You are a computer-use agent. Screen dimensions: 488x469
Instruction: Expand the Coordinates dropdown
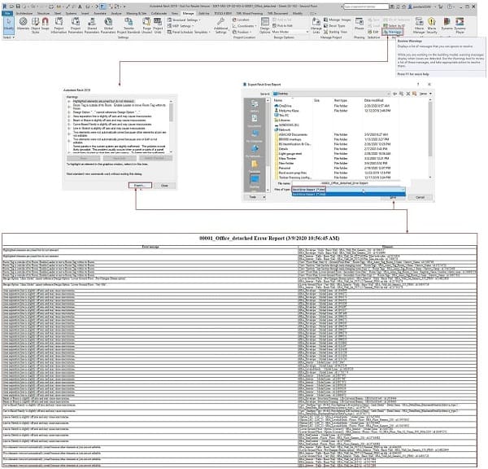[245, 26]
